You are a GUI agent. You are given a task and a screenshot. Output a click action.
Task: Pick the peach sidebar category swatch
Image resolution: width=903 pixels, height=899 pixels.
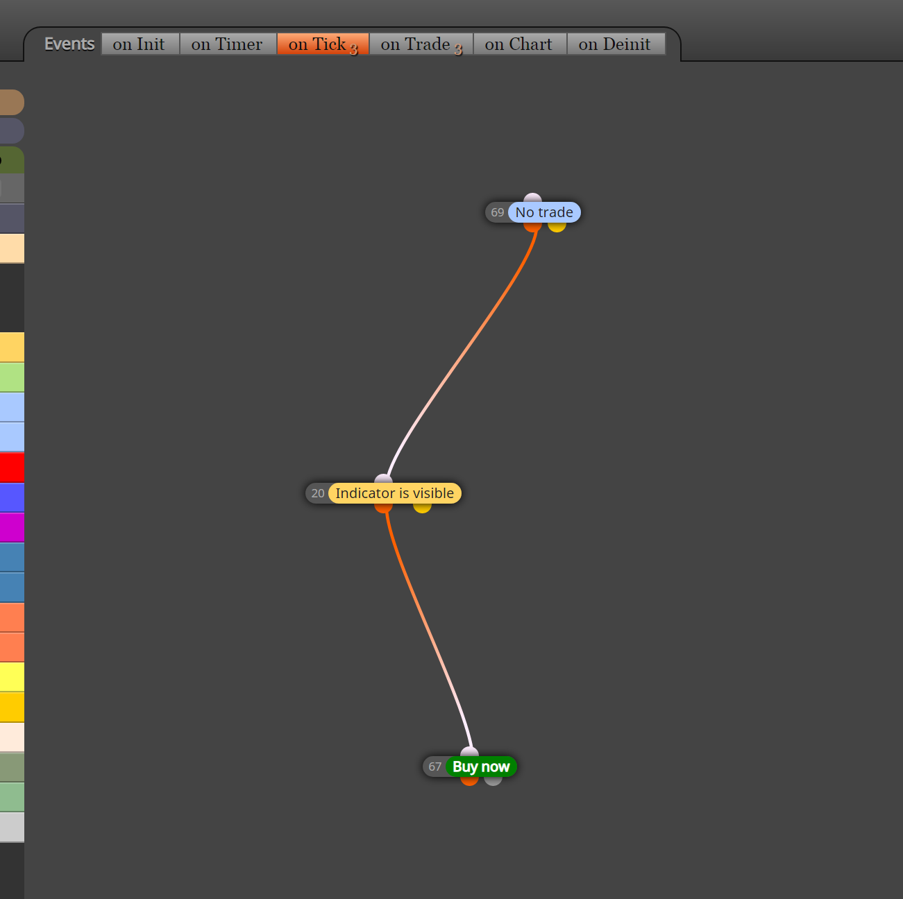point(12,248)
